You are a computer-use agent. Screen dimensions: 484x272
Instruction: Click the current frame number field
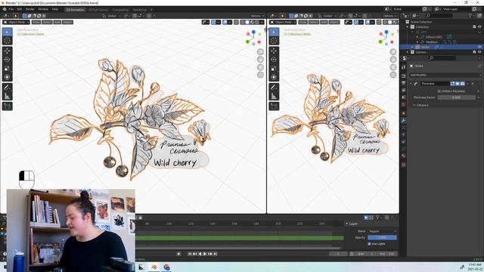point(338,254)
